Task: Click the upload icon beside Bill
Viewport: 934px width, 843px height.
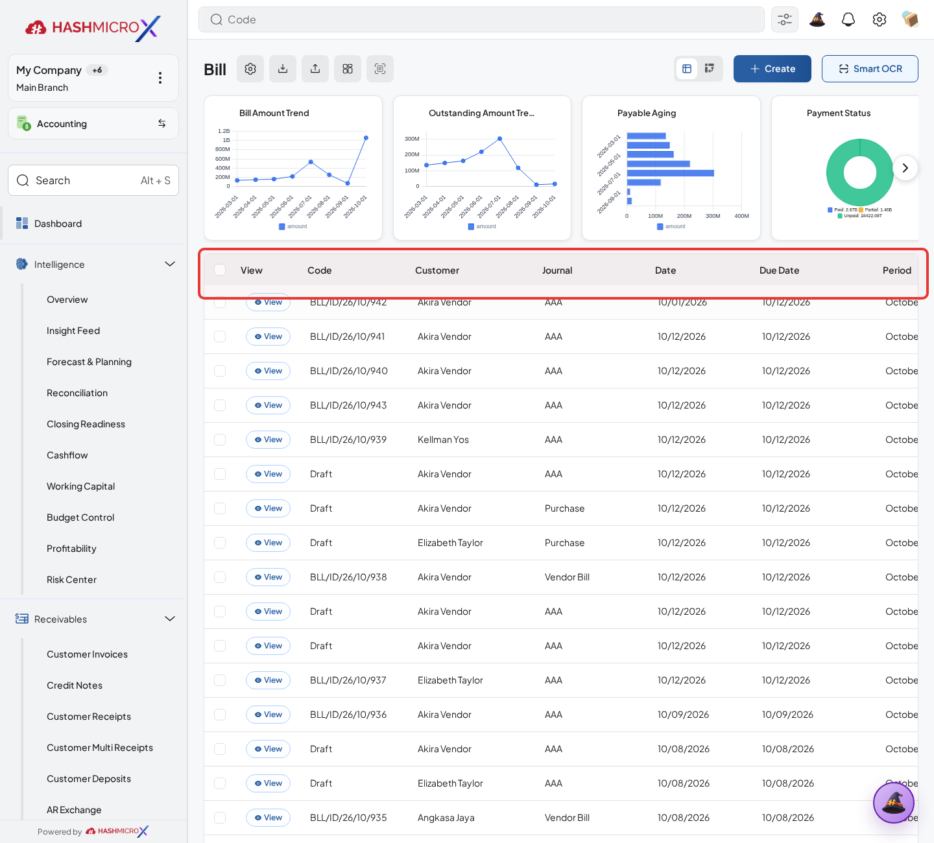Action: pyautogui.click(x=315, y=69)
